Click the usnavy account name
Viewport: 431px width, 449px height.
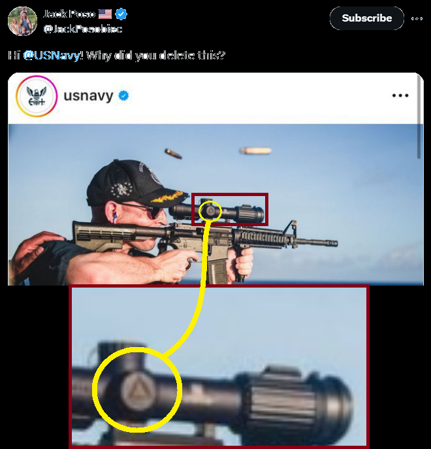click(88, 96)
